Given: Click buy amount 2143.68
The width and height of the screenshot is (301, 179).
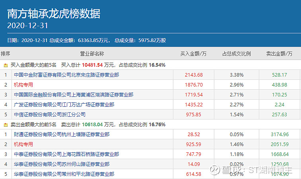Looking at the screenshot, I should [x=194, y=75].
